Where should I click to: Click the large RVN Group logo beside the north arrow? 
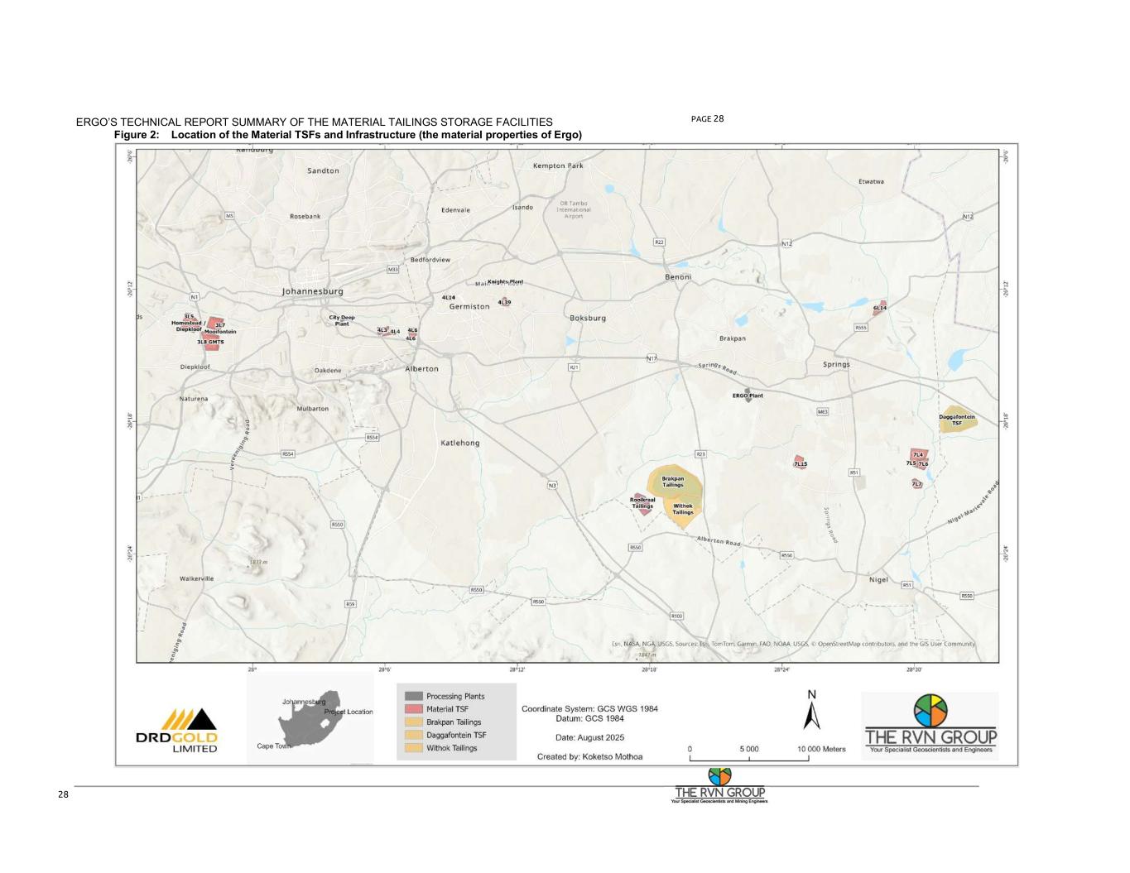point(930,726)
